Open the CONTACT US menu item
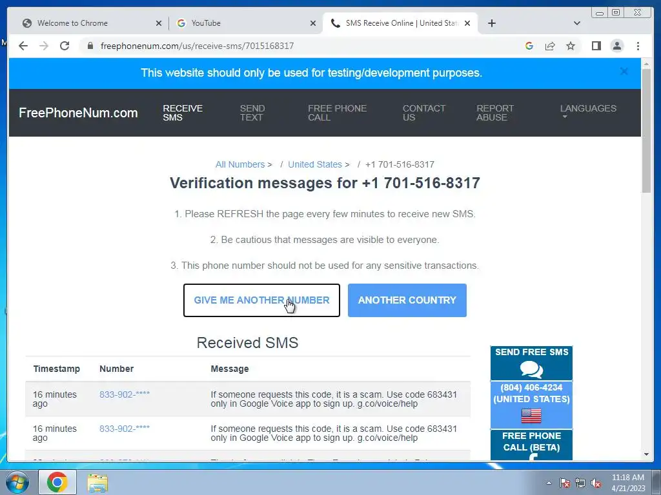This screenshot has height=495, width=661. pos(423,113)
